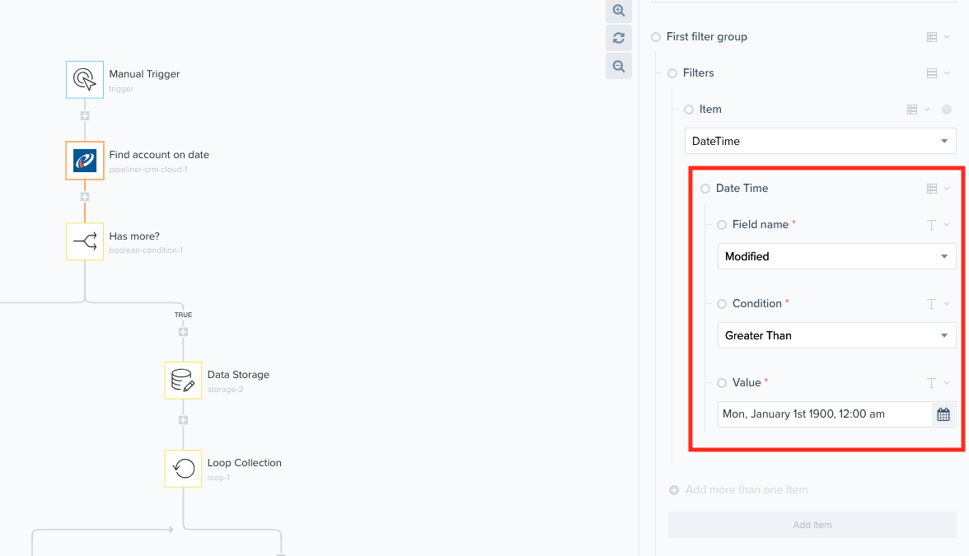Click the zoom out magnifier icon
This screenshot has height=556, width=969.
click(618, 66)
